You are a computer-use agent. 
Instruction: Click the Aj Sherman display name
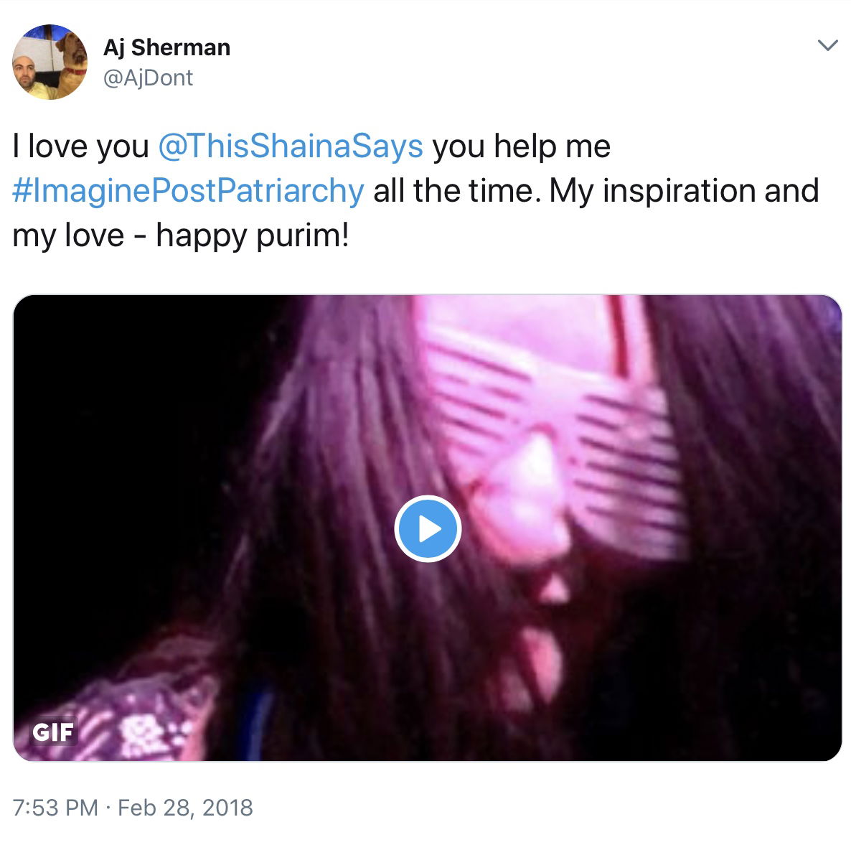[166, 48]
